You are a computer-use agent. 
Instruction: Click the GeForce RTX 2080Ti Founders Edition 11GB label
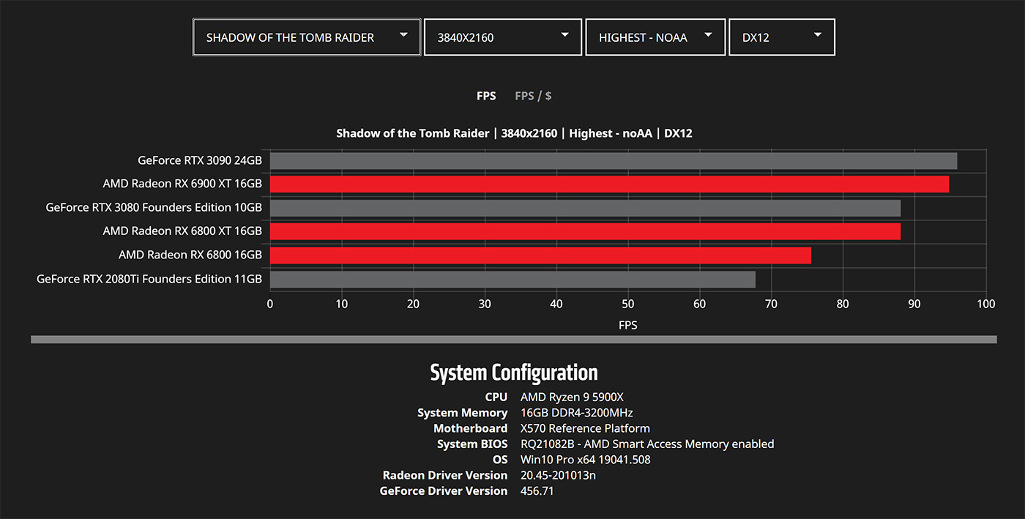149,279
